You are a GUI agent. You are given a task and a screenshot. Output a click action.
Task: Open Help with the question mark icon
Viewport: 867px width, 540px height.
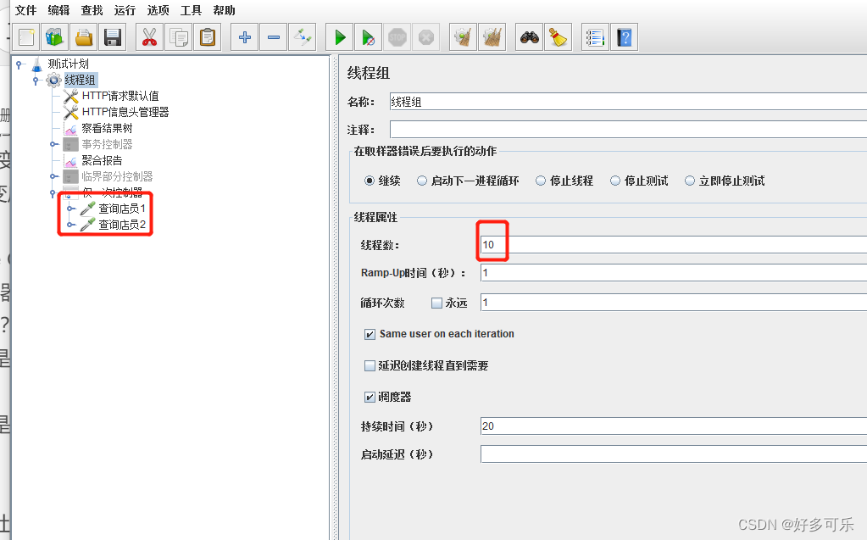[x=625, y=37]
